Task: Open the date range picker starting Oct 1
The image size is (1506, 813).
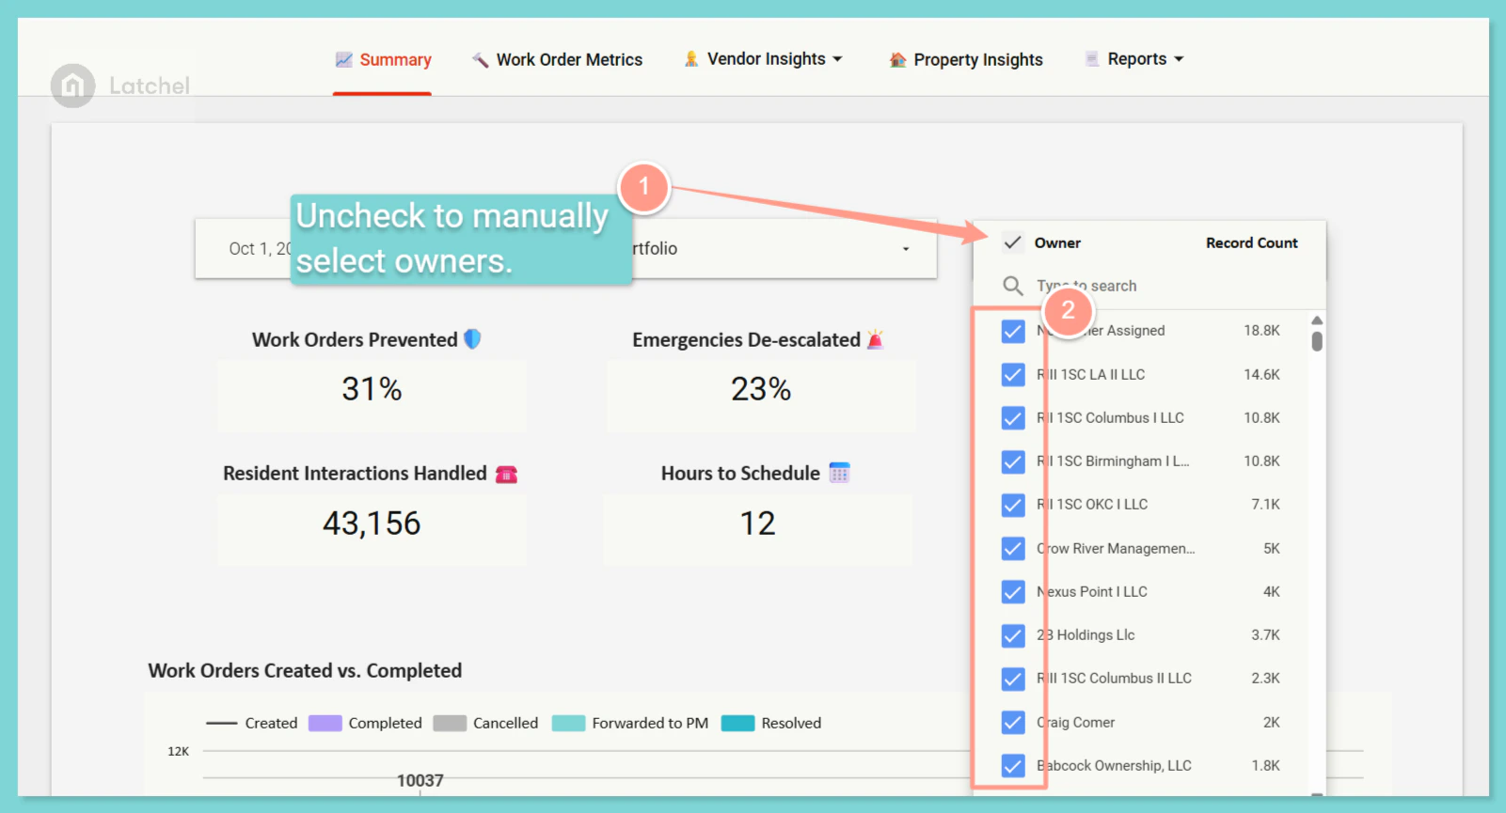Action: 260,249
